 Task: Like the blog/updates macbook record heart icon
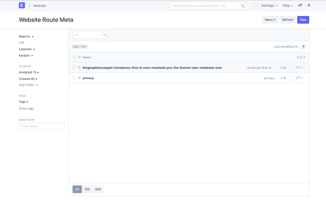79,68
